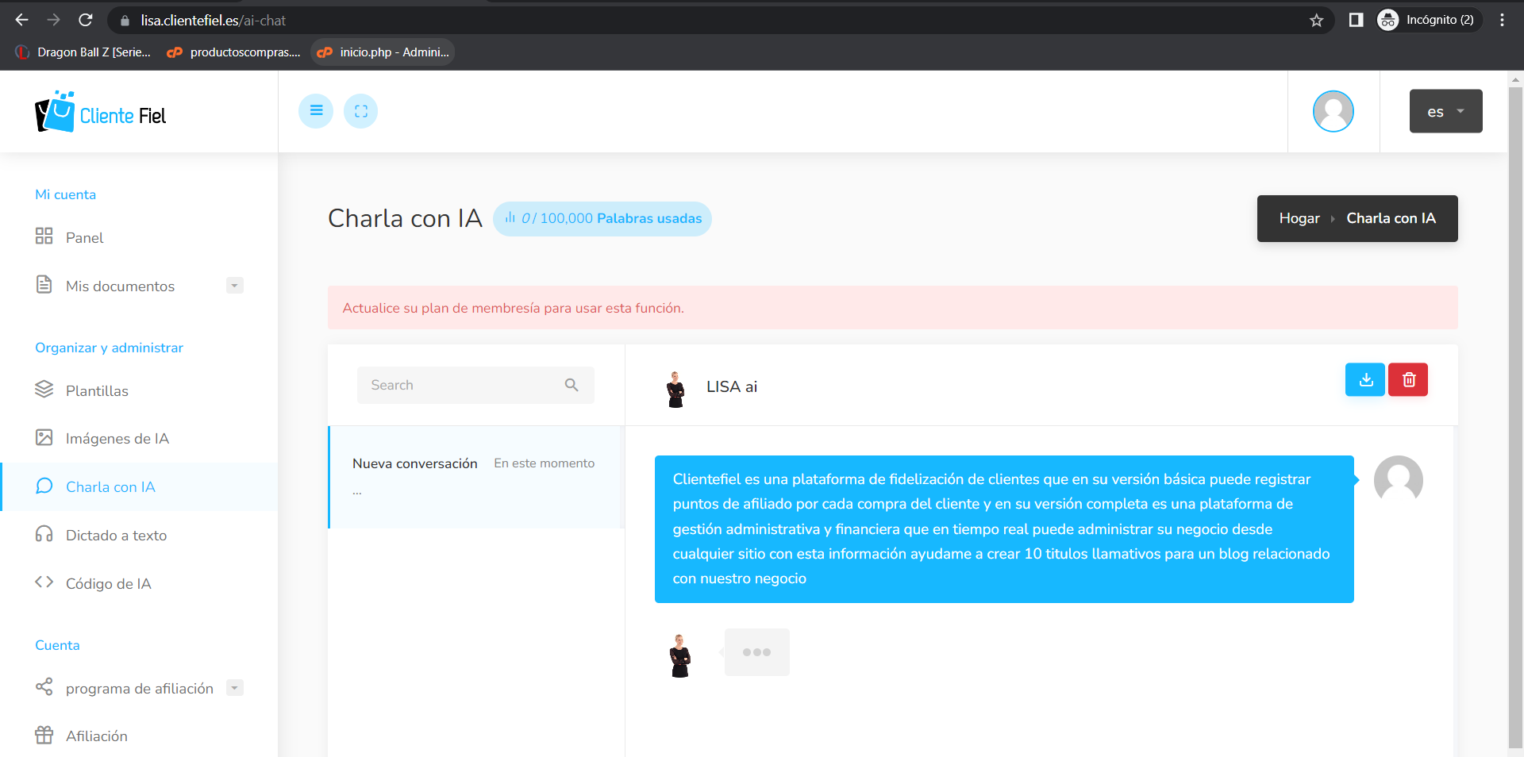The width and height of the screenshot is (1524, 757).
Task: Click the membership upgrade alert message
Action: pos(893,308)
